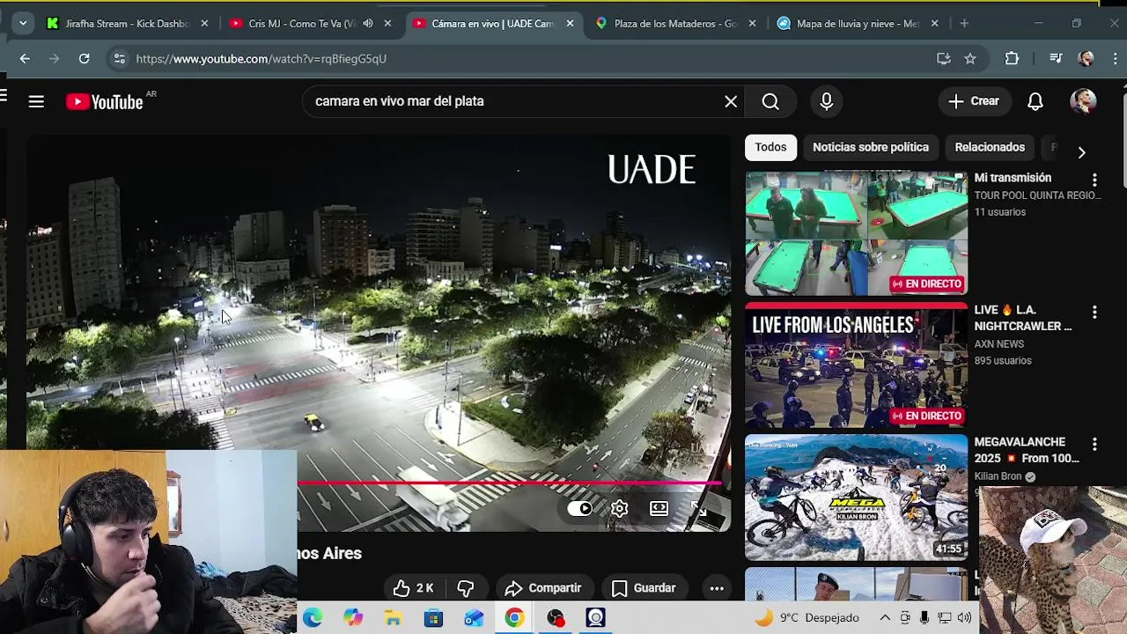1127x634 pixels.
Task: Open Chrome extensions puzzle icon
Action: (1012, 58)
